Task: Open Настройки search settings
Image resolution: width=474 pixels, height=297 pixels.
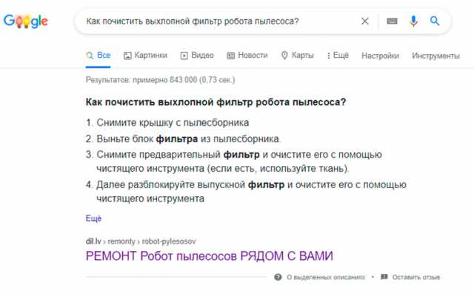Action: click(380, 56)
